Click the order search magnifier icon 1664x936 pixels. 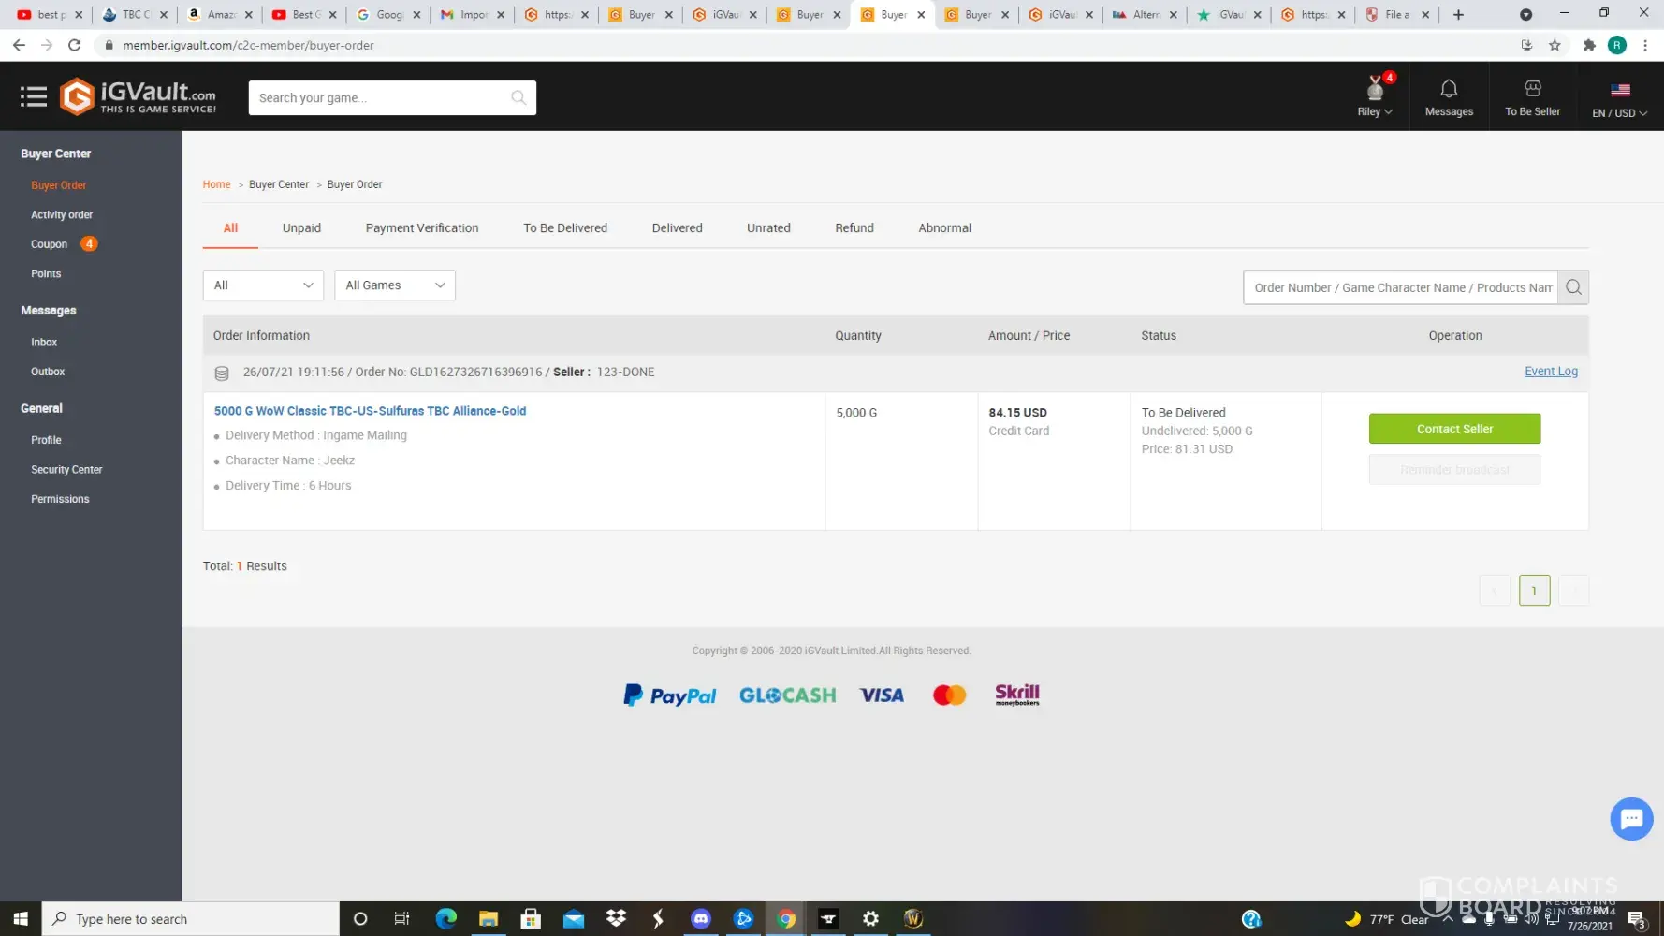tap(1573, 287)
